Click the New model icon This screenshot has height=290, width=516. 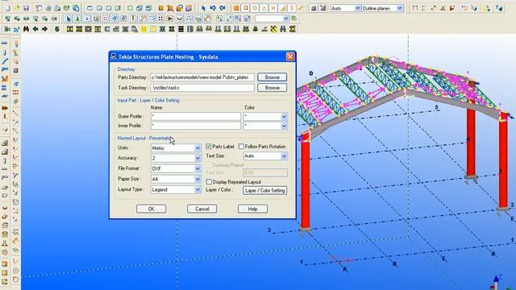(x=8, y=8)
